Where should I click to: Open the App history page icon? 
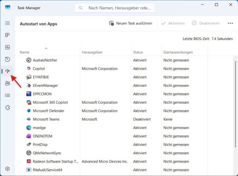(x=8, y=59)
